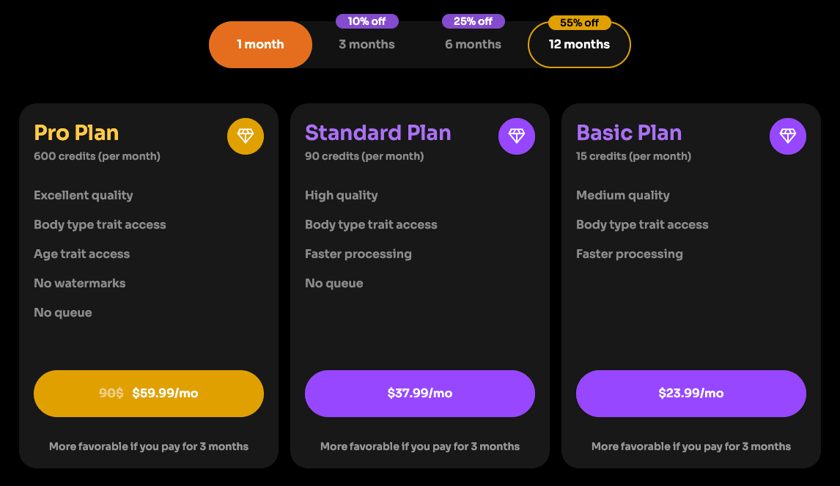Viewport: 840px width, 486px height.
Task: Select the 12 months billing period
Action: tap(579, 45)
